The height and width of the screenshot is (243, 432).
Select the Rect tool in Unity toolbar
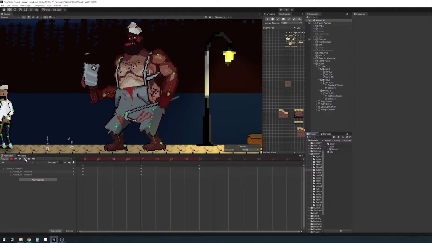pyautogui.click(x=26, y=10)
